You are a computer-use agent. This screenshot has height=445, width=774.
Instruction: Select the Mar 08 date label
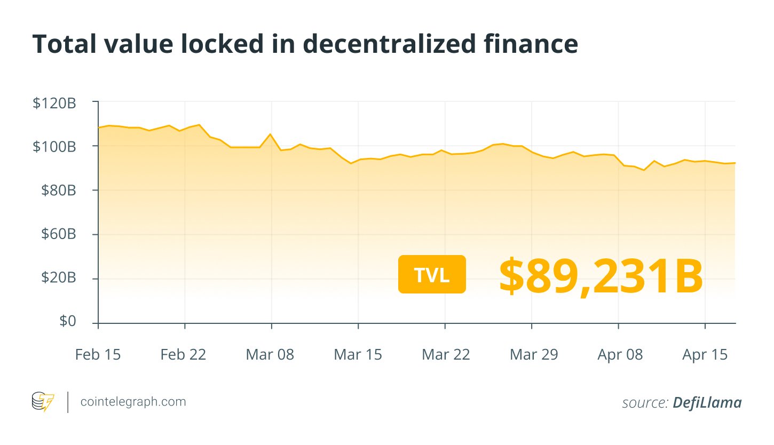(270, 354)
